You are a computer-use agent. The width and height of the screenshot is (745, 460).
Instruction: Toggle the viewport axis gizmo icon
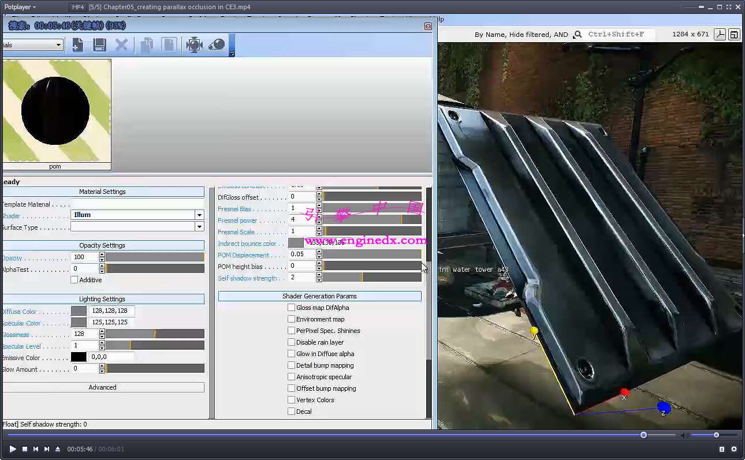pos(720,35)
